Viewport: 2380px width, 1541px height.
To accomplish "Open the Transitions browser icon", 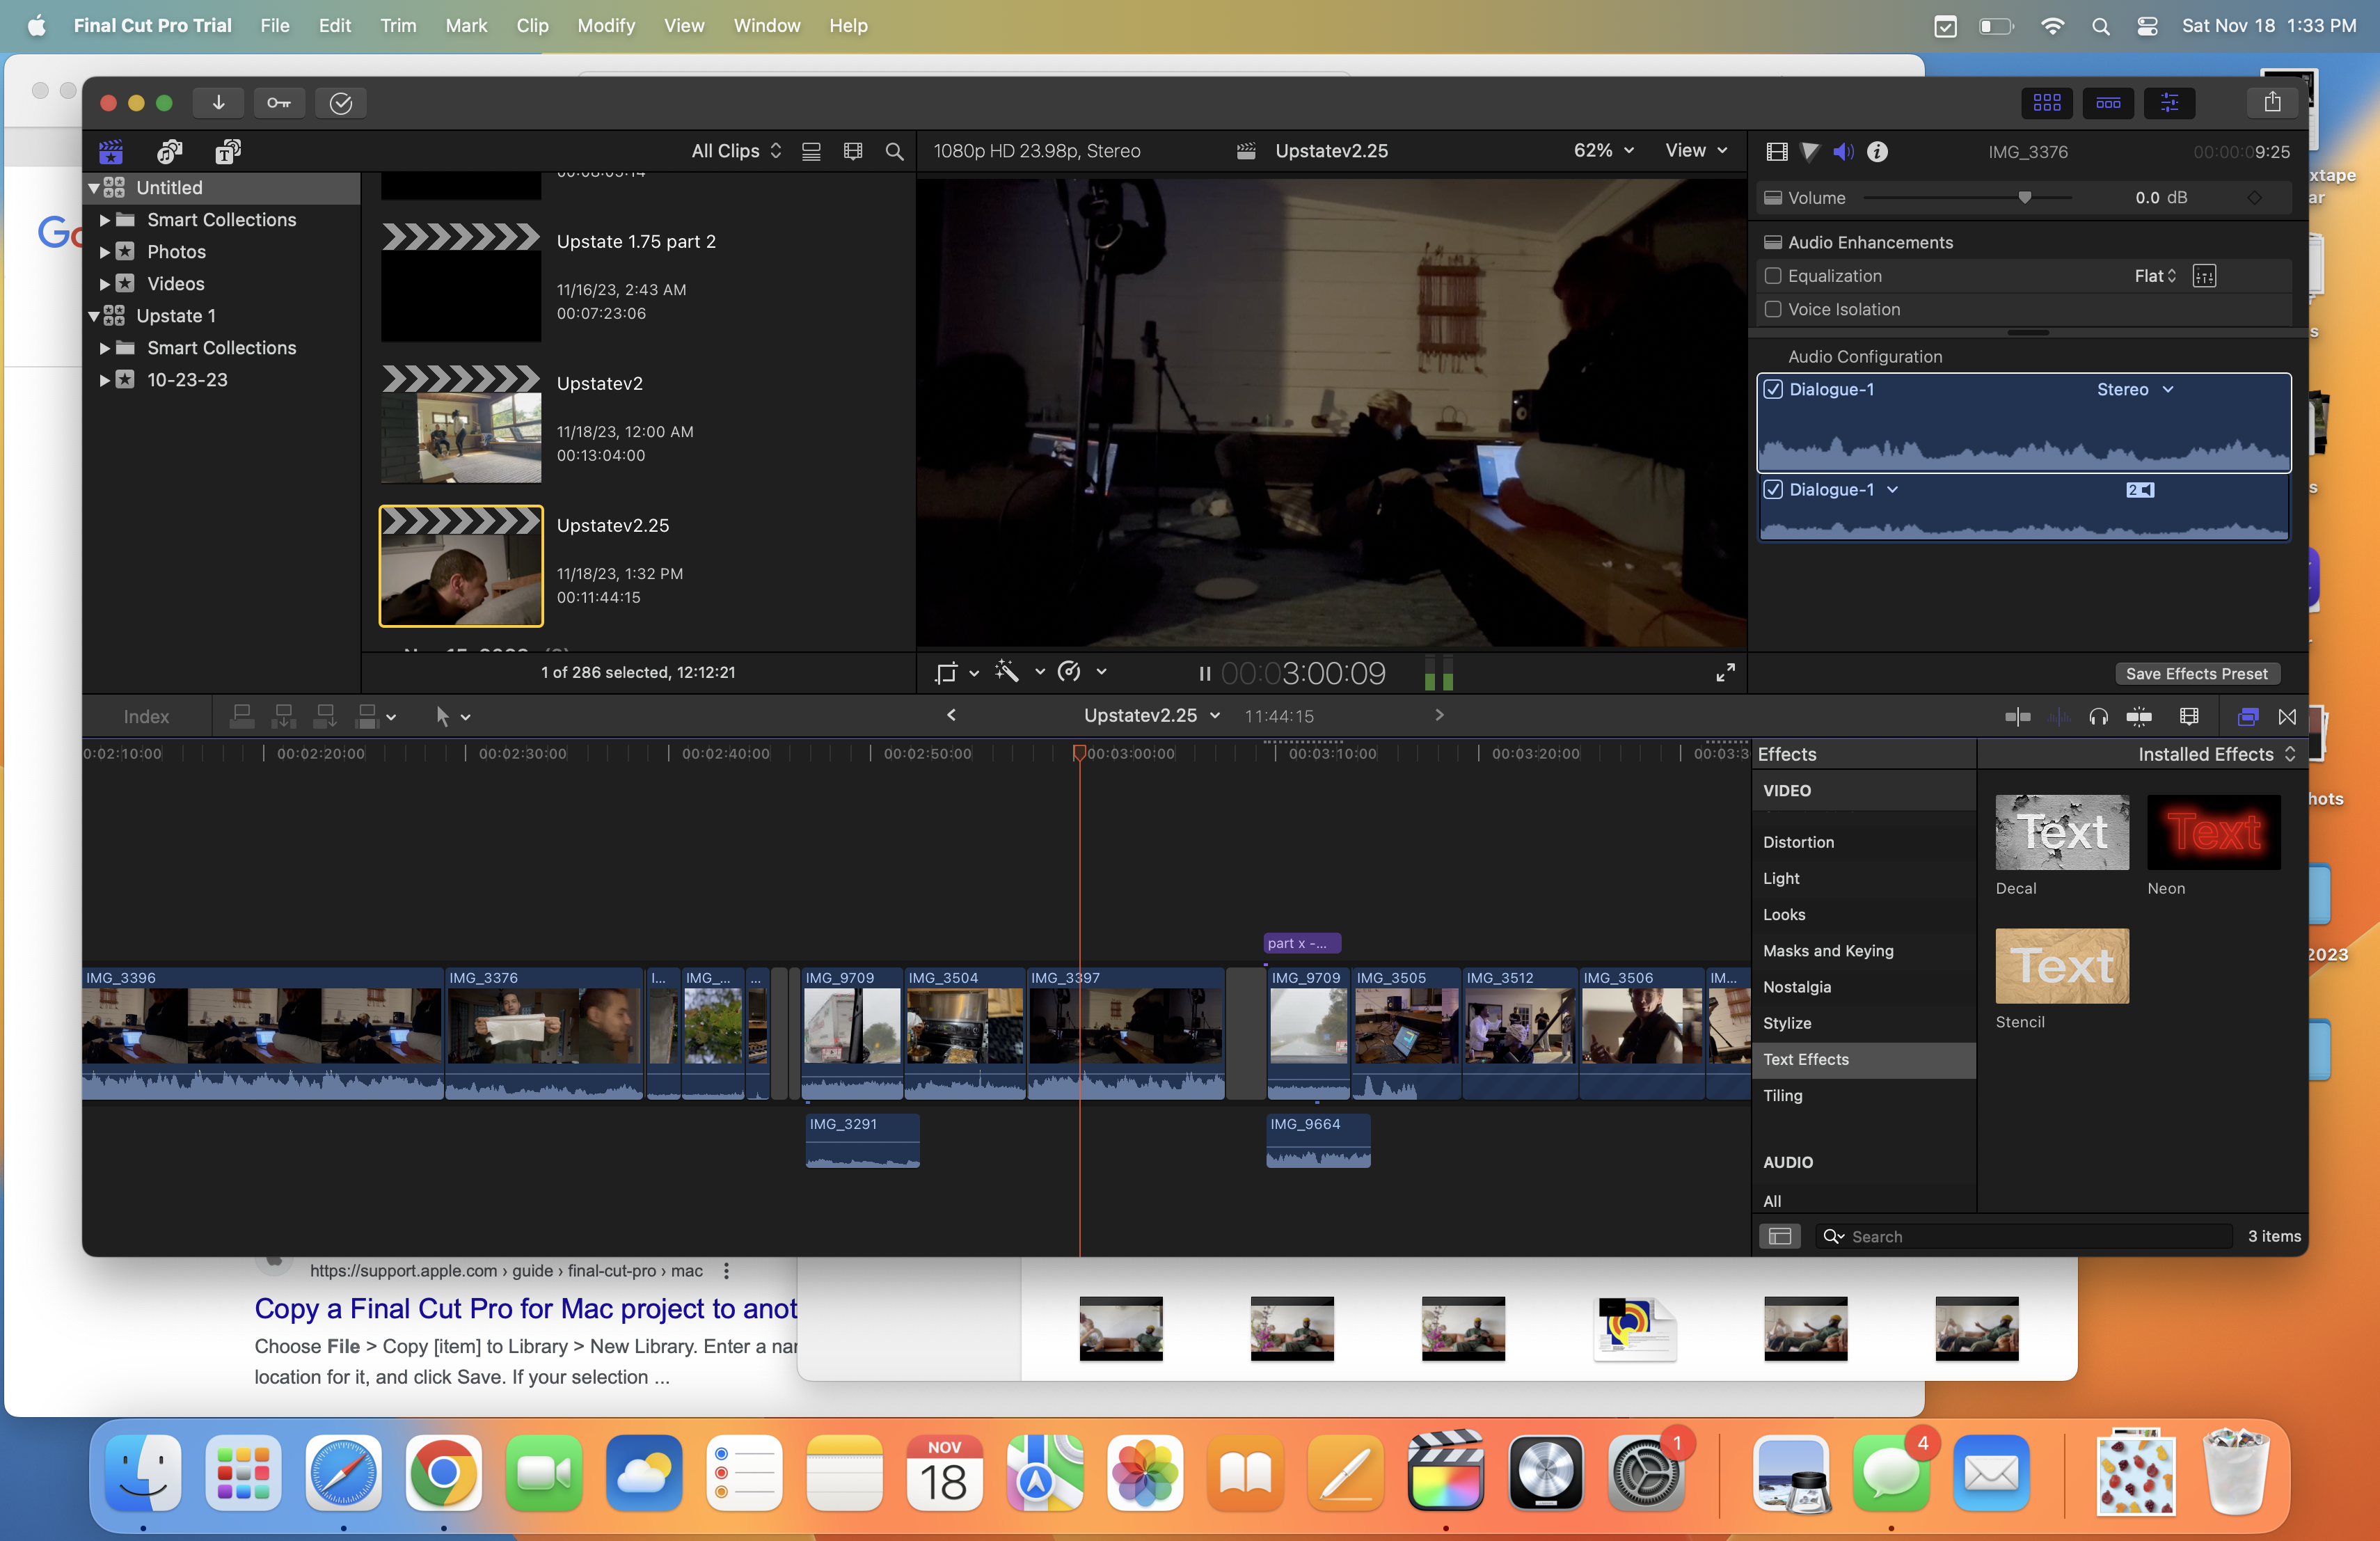I will 2287,716.
